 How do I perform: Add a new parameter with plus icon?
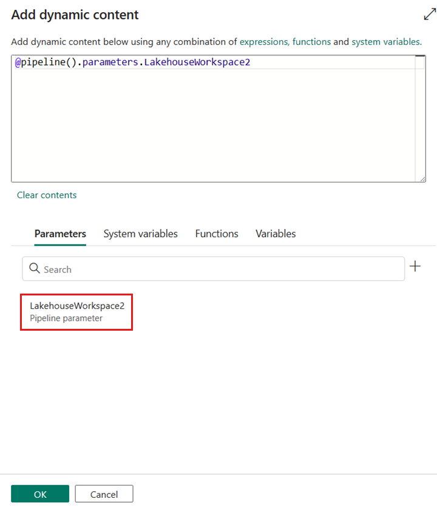pyautogui.click(x=415, y=266)
